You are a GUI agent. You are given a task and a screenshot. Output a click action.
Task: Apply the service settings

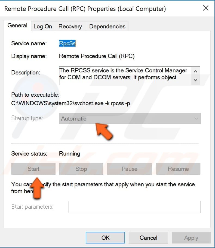(191, 237)
